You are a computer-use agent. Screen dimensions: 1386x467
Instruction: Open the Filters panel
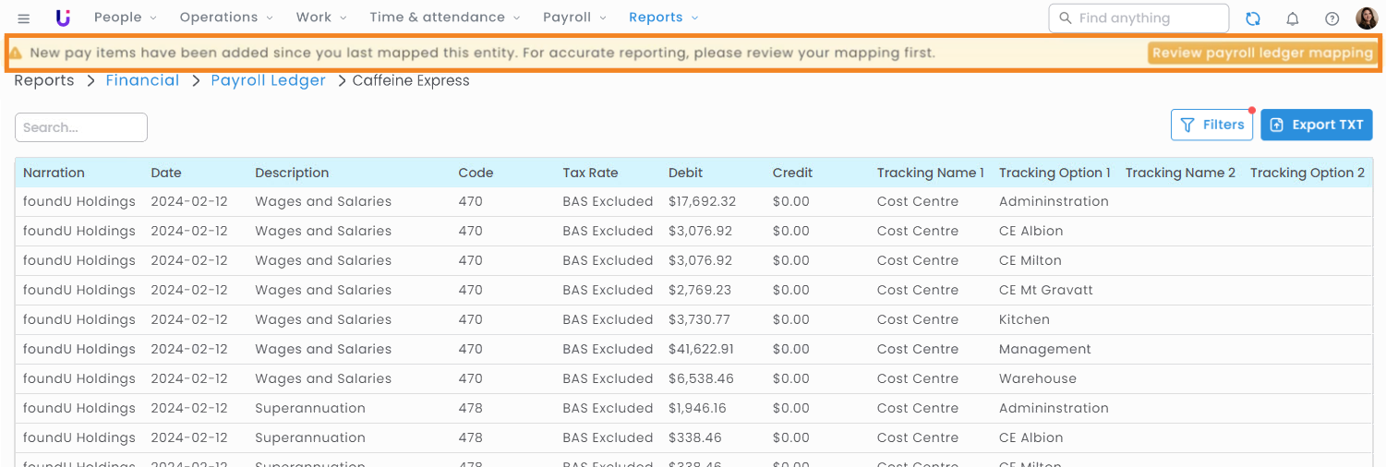(1211, 125)
